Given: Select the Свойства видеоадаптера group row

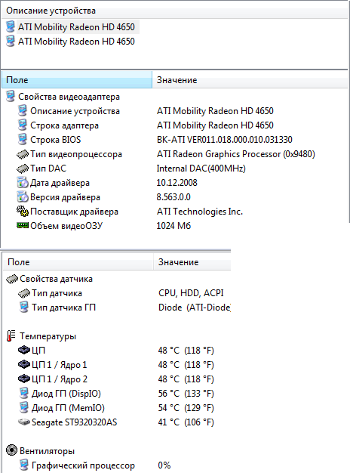Looking at the screenshot, I should pyautogui.click(x=69, y=97).
